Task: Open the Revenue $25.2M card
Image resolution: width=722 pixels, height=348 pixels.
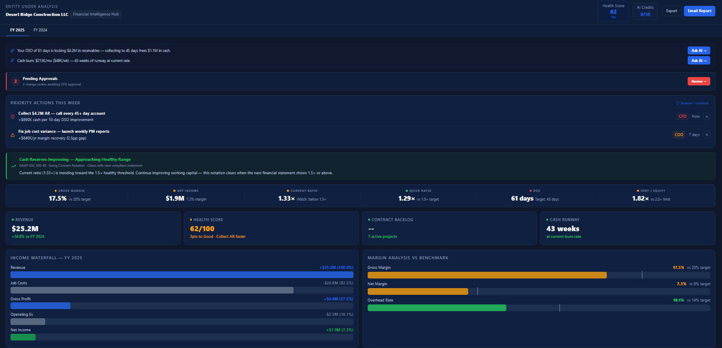Action: tap(93, 228)
